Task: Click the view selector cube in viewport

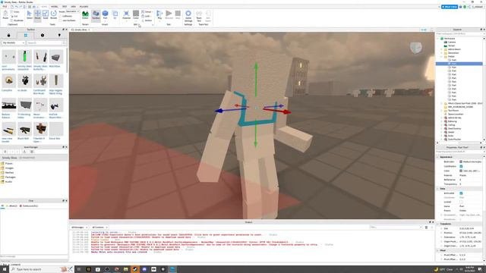Action: point(416,48)
